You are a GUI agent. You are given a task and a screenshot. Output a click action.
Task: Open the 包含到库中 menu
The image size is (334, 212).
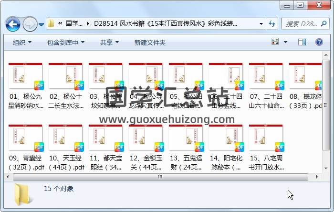coord(66,42)
